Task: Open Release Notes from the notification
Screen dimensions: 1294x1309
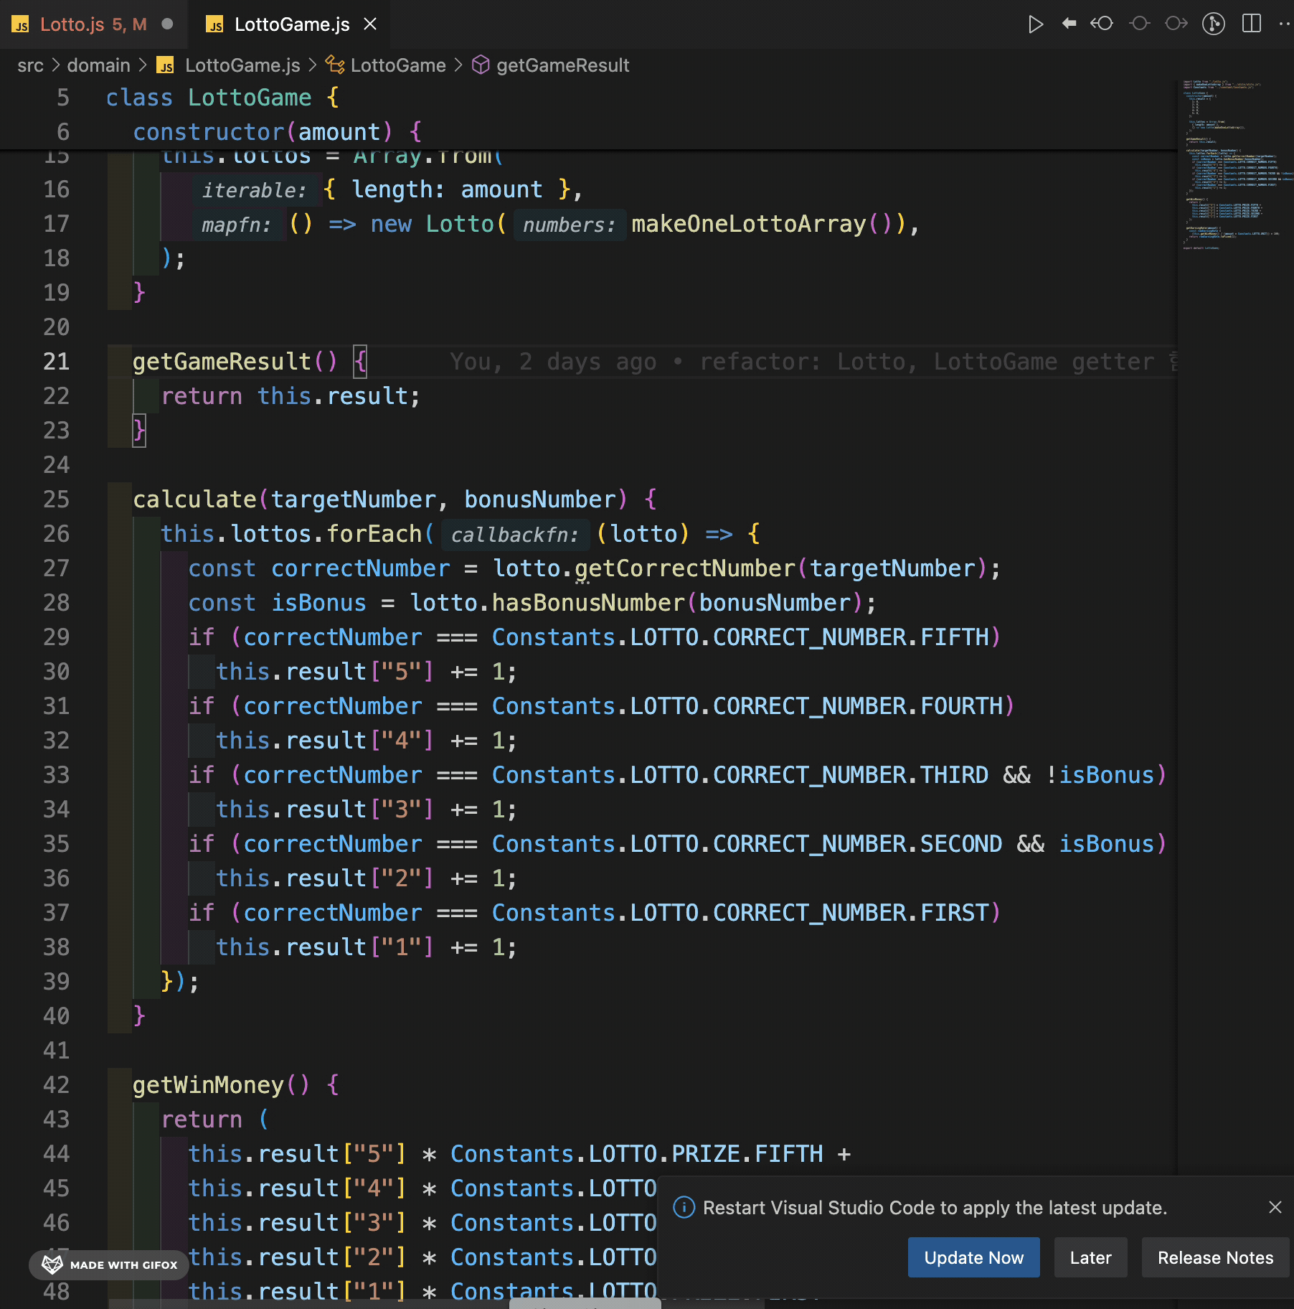Action: [x=1215, y=1257]
